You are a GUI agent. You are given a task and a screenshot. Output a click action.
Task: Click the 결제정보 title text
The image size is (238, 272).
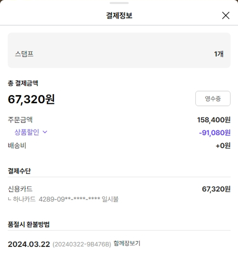coord(119,15)
